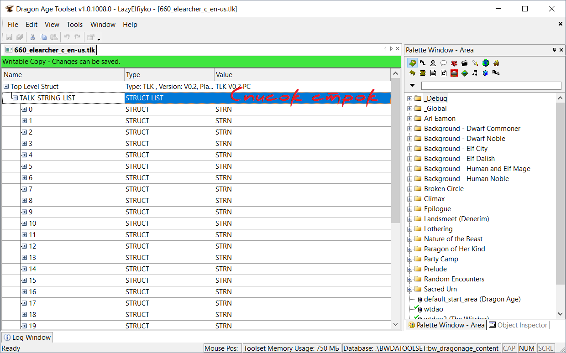Viewport: 566px width, 353px height.
Task: Click the Copy icon in the toolbar
Action: coord(43,37)
